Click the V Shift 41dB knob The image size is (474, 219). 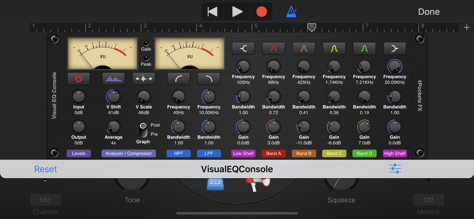(x=113, y=97)
